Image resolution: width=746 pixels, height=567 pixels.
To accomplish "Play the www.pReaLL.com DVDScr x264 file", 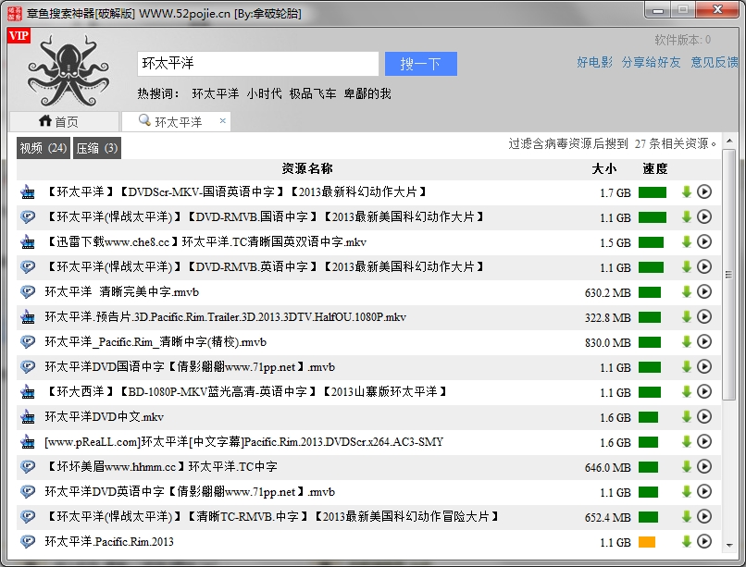I will pos(704,441).
